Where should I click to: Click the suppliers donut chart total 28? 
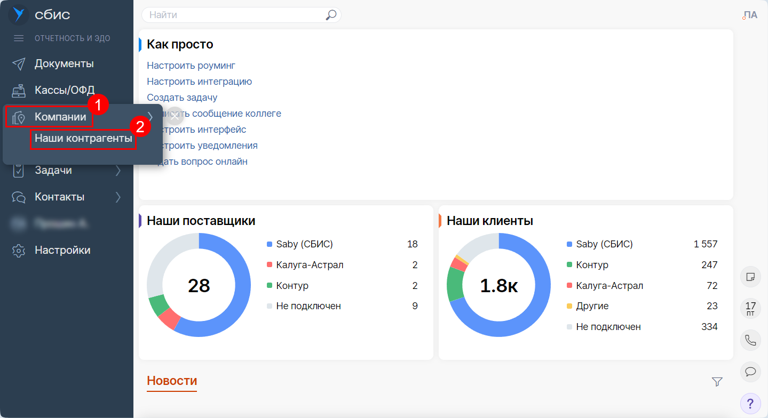[x=199, y=285]
